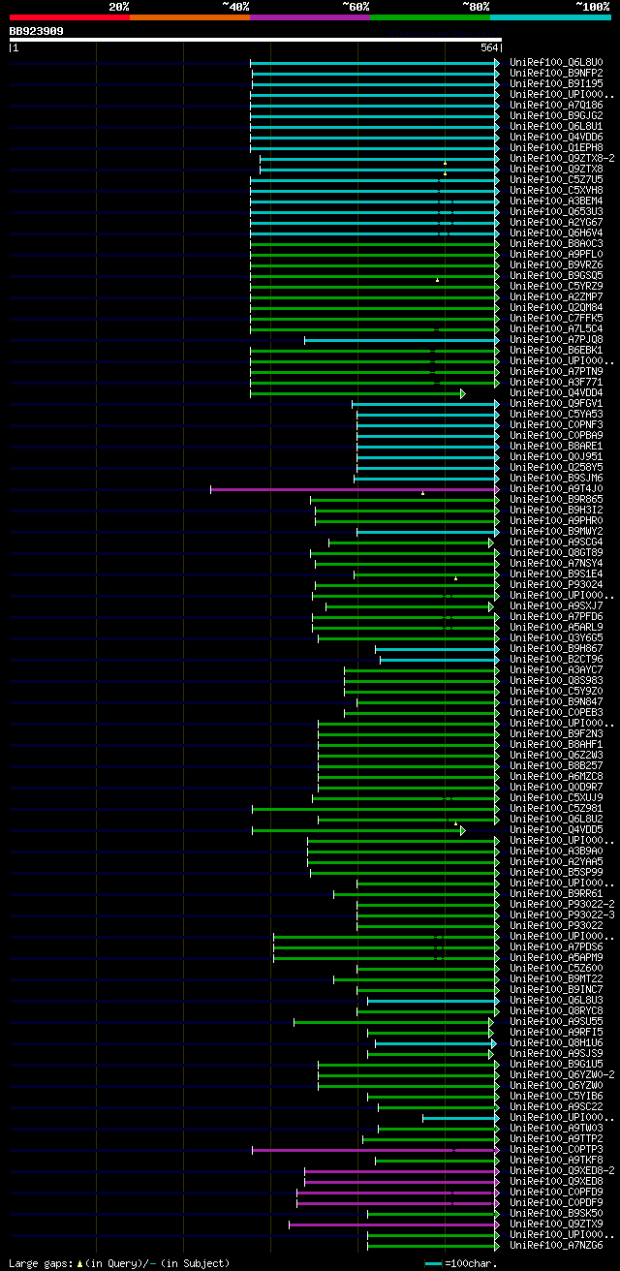Select the UniRef100_P93024 label
620x1271 pixels.
point(556,585)
